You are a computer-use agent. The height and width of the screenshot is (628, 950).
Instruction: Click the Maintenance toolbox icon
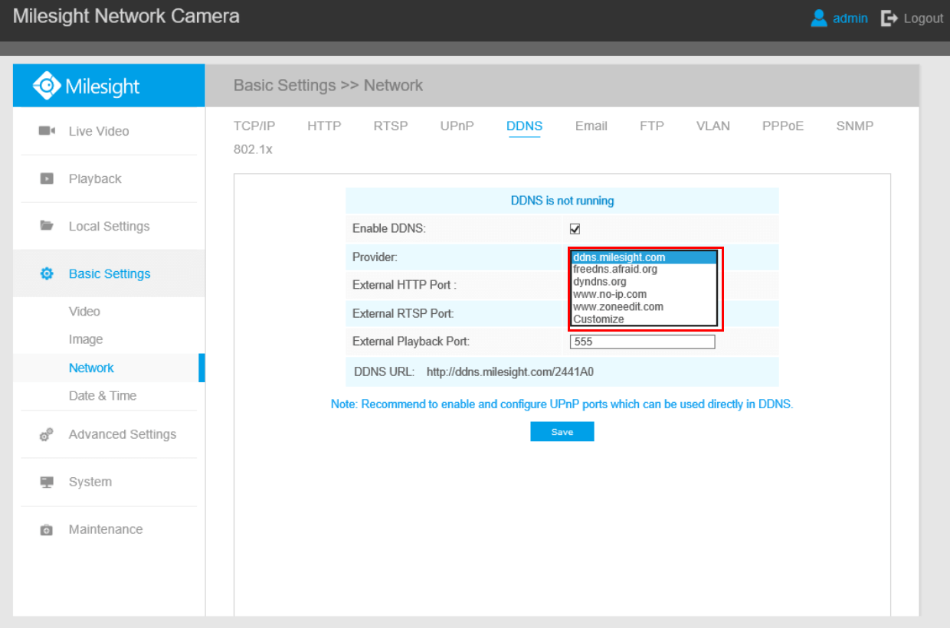(x=47, y=529)
